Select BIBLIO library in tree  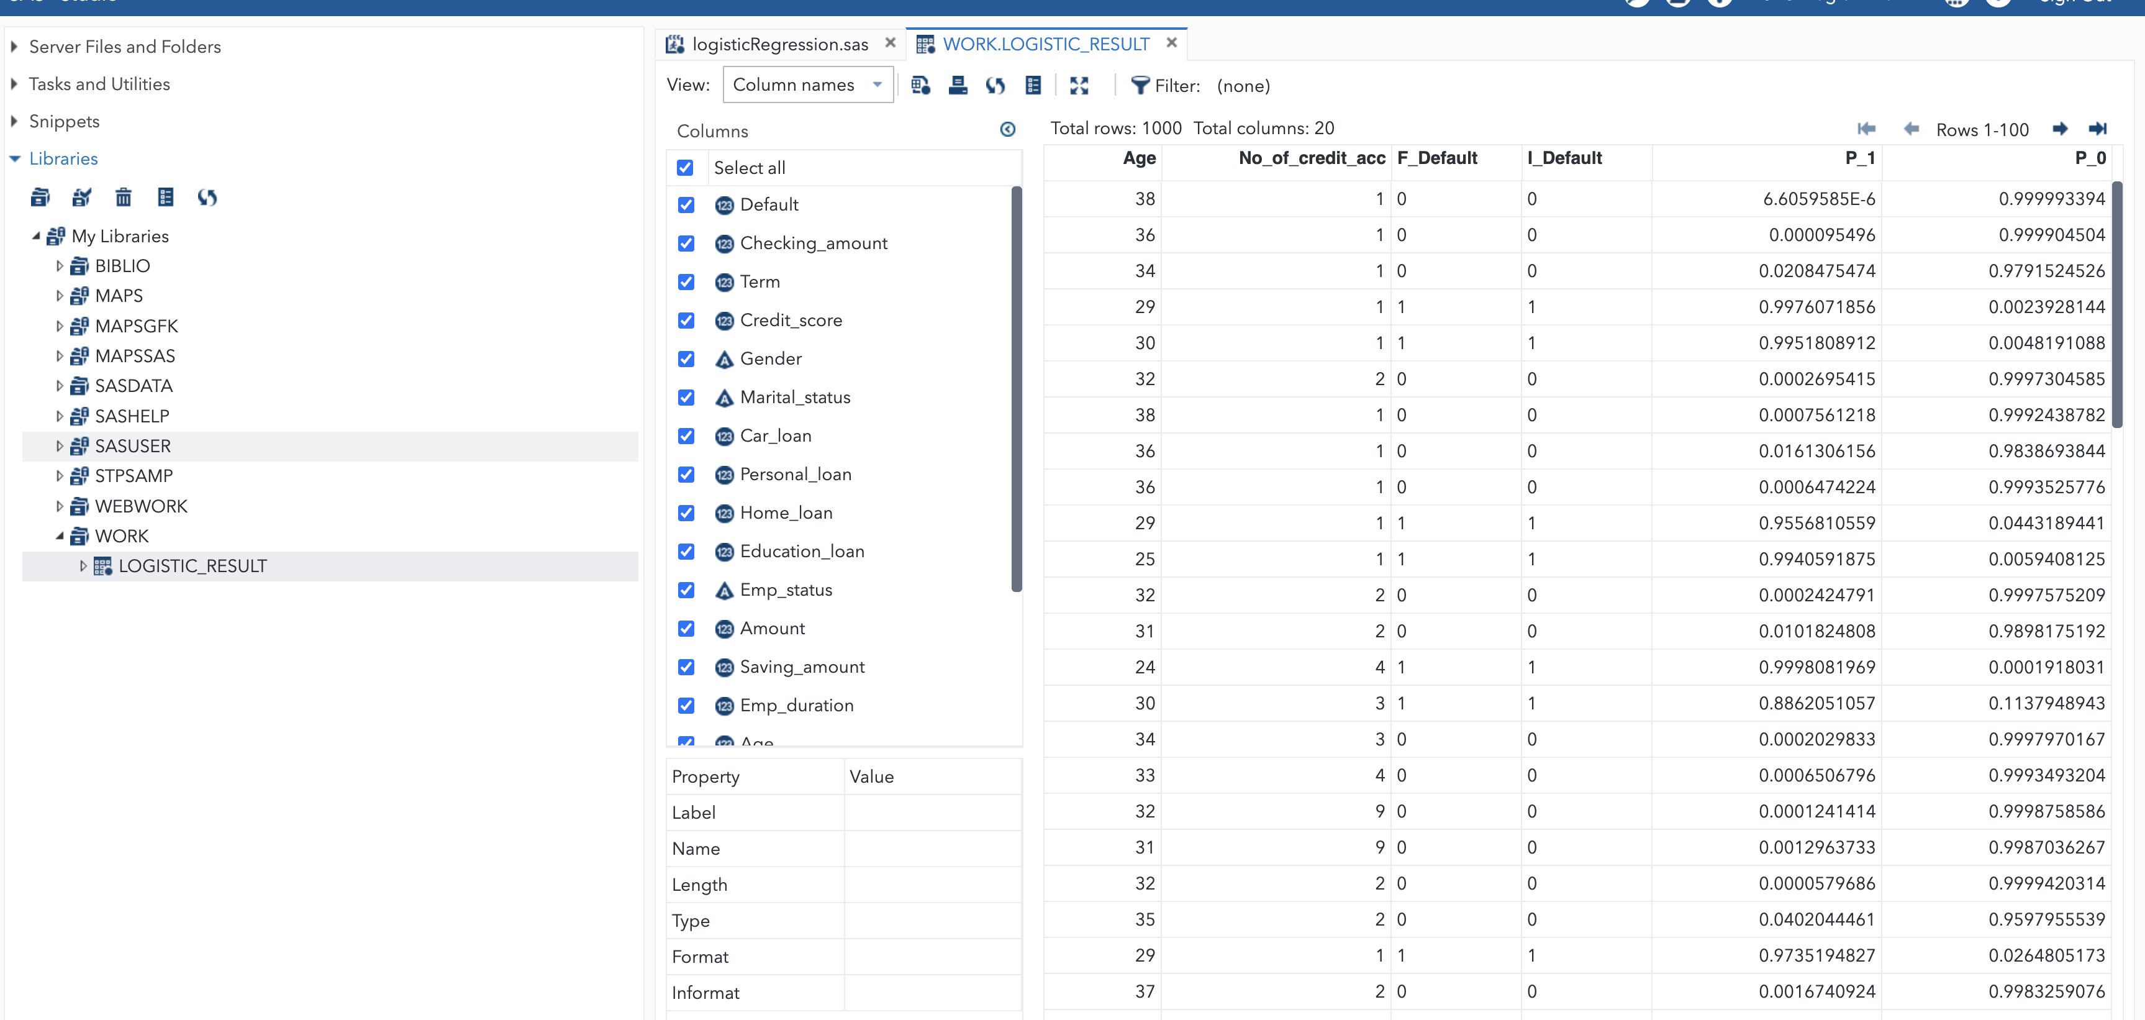122,266
